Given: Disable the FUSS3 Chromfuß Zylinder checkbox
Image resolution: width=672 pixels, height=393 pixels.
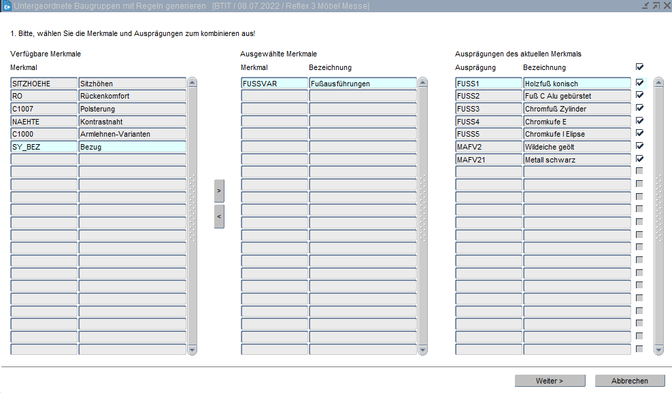Looking at the screenshot, I should (x=639, y=108).
